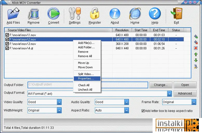Click the Open output folder button
The width and height of the screenshot is (202, 133).
[185, 85]
